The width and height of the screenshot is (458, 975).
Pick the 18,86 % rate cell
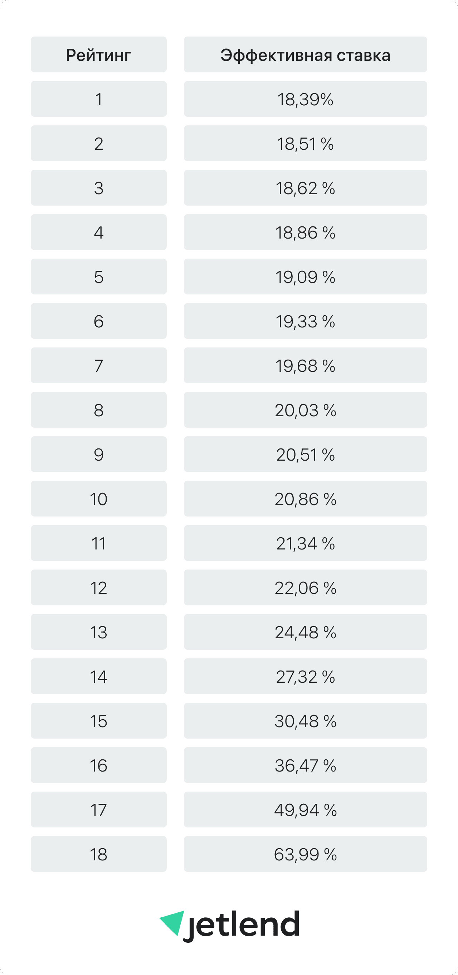click(305, 232)
